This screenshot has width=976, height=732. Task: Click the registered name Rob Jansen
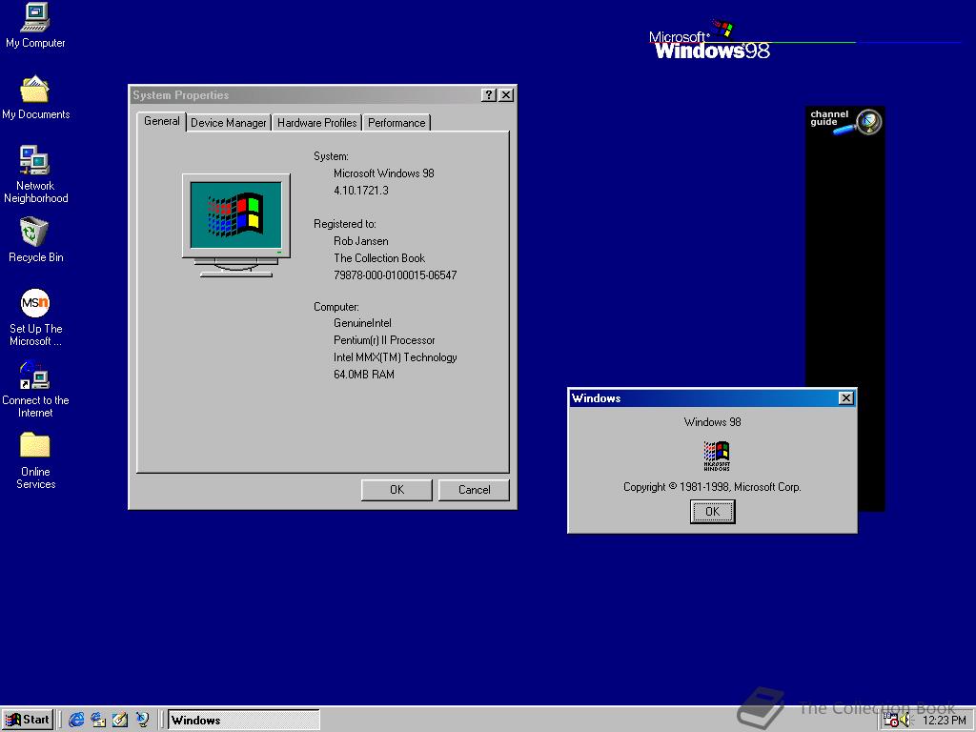[361, 241]
